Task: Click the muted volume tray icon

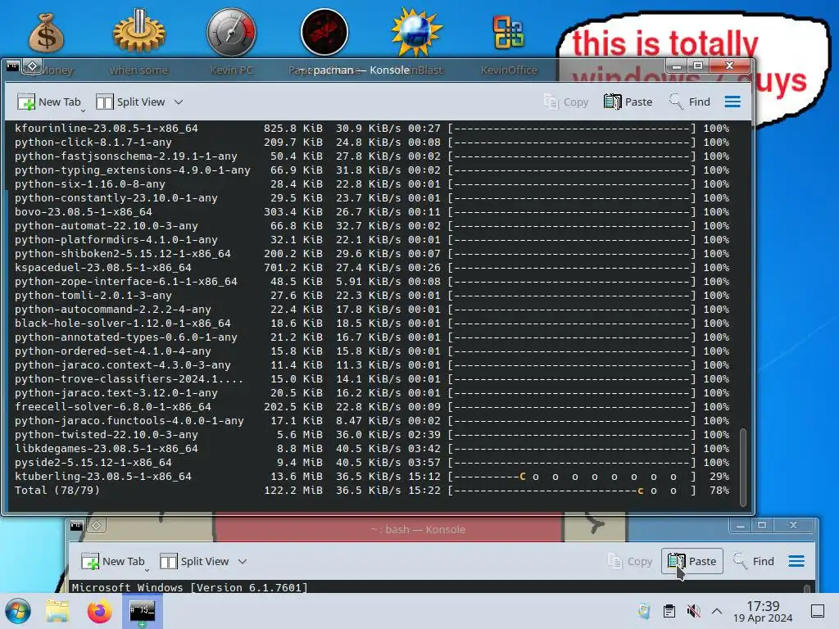Action: point(693,611)
